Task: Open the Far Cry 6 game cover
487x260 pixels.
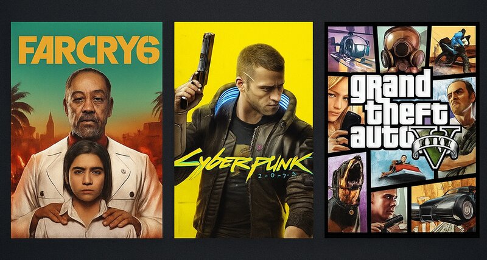Action: pos(86,130)
